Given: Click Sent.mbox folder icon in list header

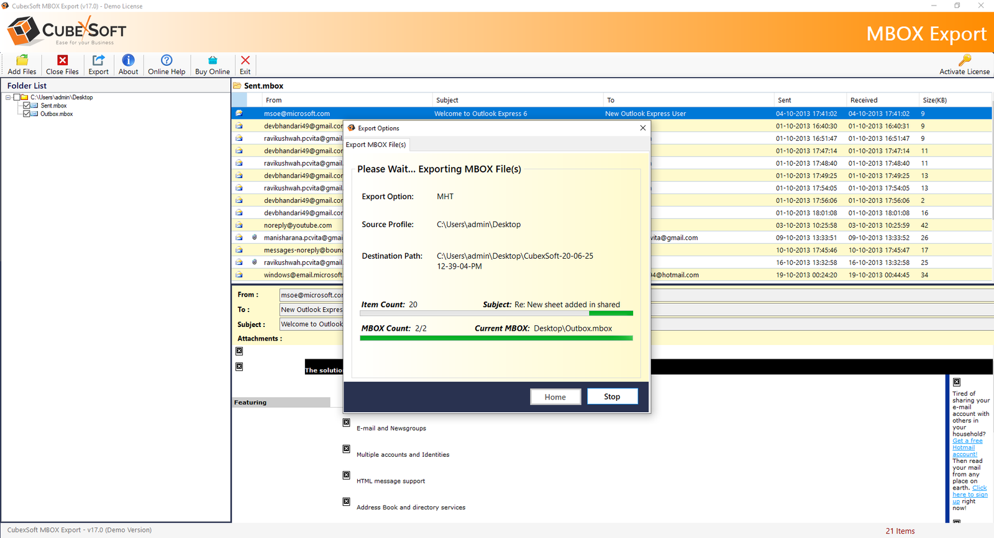Looking at the screenshot, I should click(237, 86).
